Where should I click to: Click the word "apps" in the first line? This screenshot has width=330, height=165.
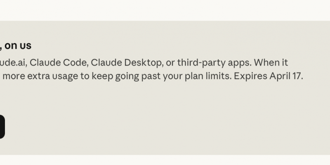[x=239, y=63]
